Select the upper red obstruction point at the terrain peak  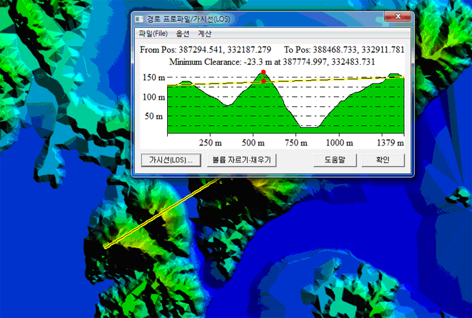264,71
